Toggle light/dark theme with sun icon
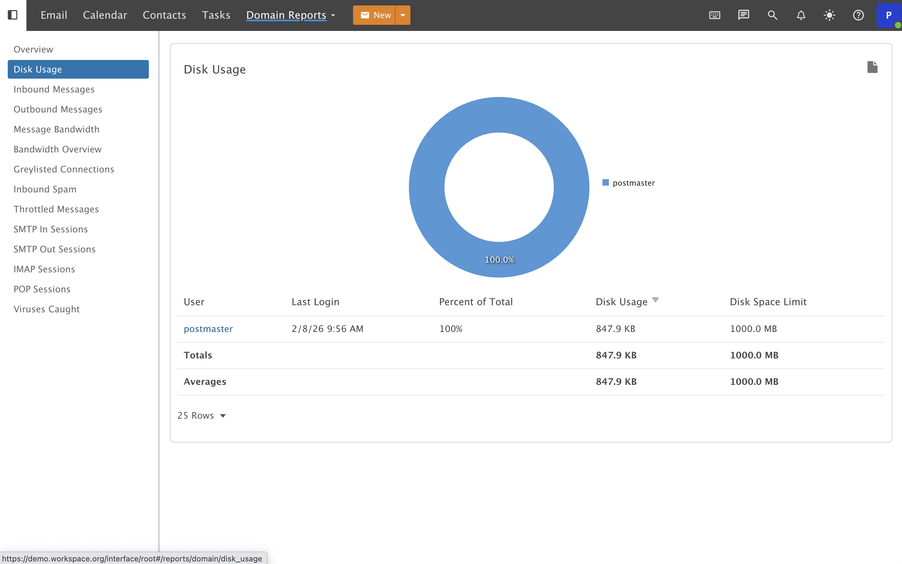This screenshot has width=902, height=564. [x=829, y=15]
